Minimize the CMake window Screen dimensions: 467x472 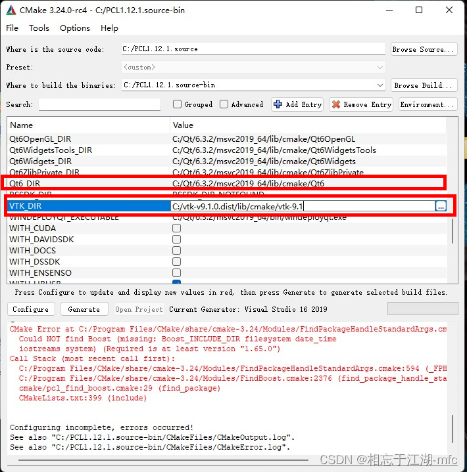389,11
